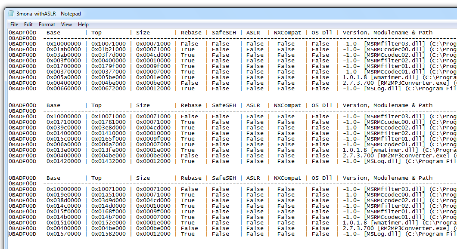Click base address 0x03ab0000 in first table
The height and width of the screenshot is (249, 457).
[64, 55]
